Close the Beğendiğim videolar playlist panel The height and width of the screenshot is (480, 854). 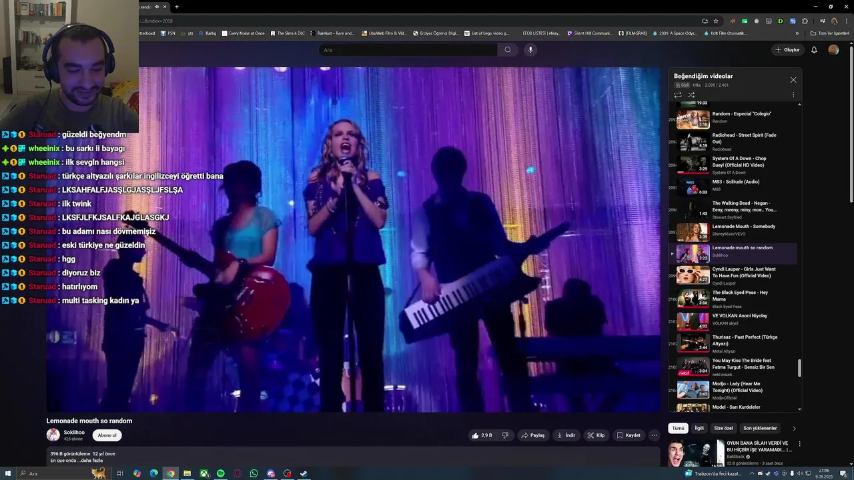[793, 80]
